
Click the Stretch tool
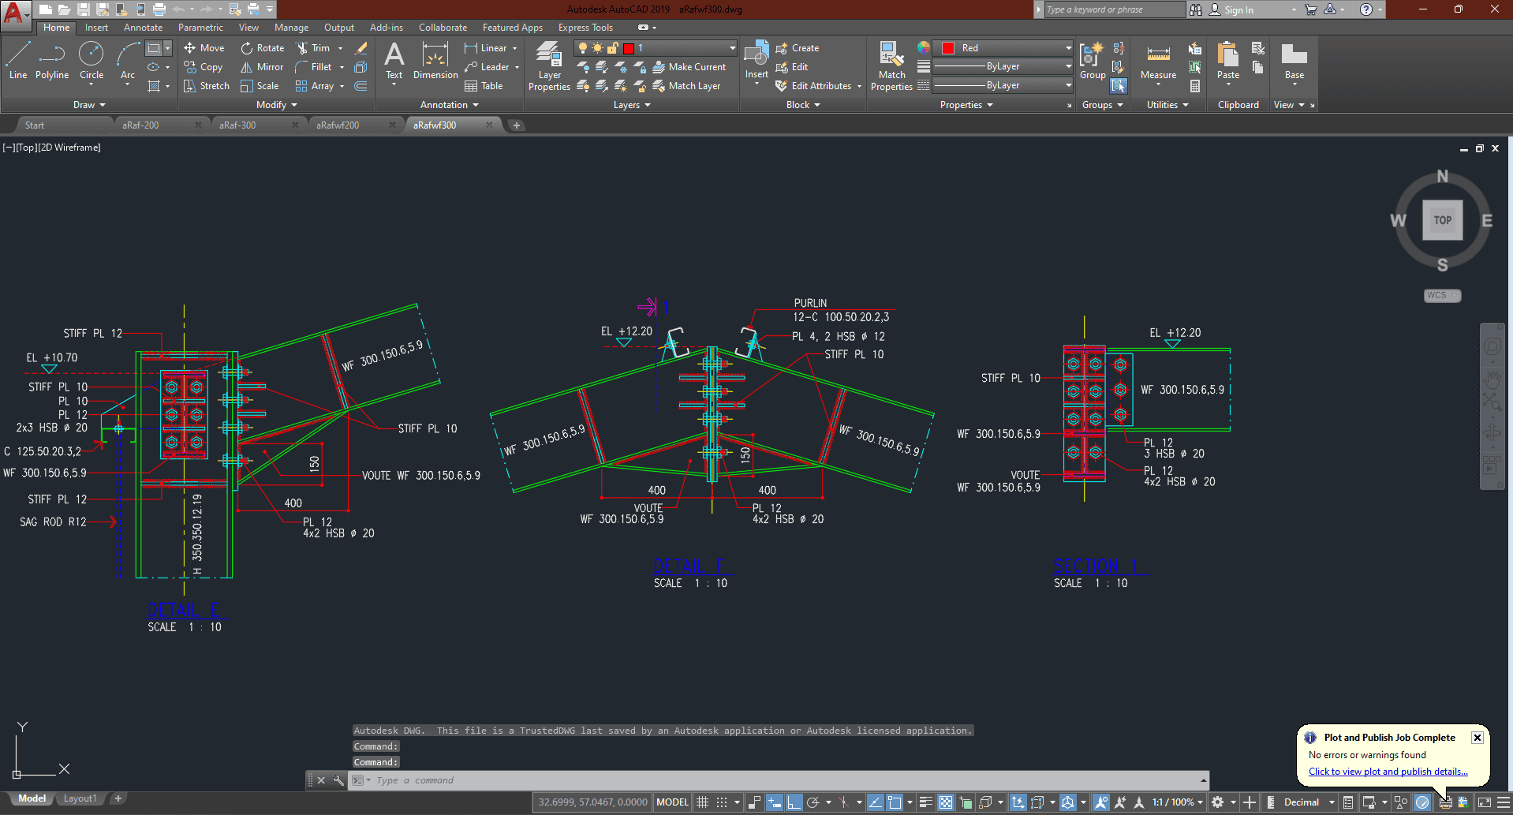point(207,86)
